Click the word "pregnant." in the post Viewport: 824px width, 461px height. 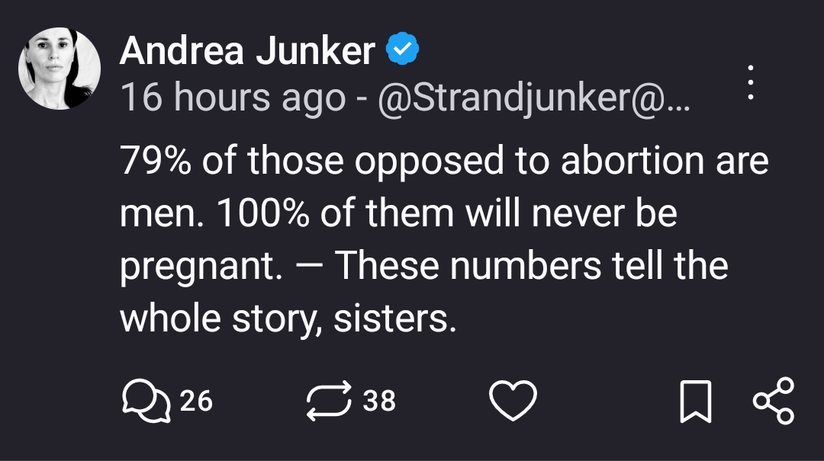click(x=201, y=266)
